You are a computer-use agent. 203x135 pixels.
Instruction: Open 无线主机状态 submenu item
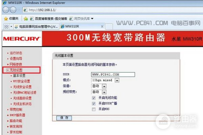[x=22, y=104]
